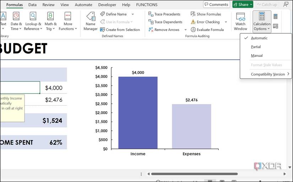Click the horizontal scrollbar thumb
293x182 pixels.
(194, 174)
